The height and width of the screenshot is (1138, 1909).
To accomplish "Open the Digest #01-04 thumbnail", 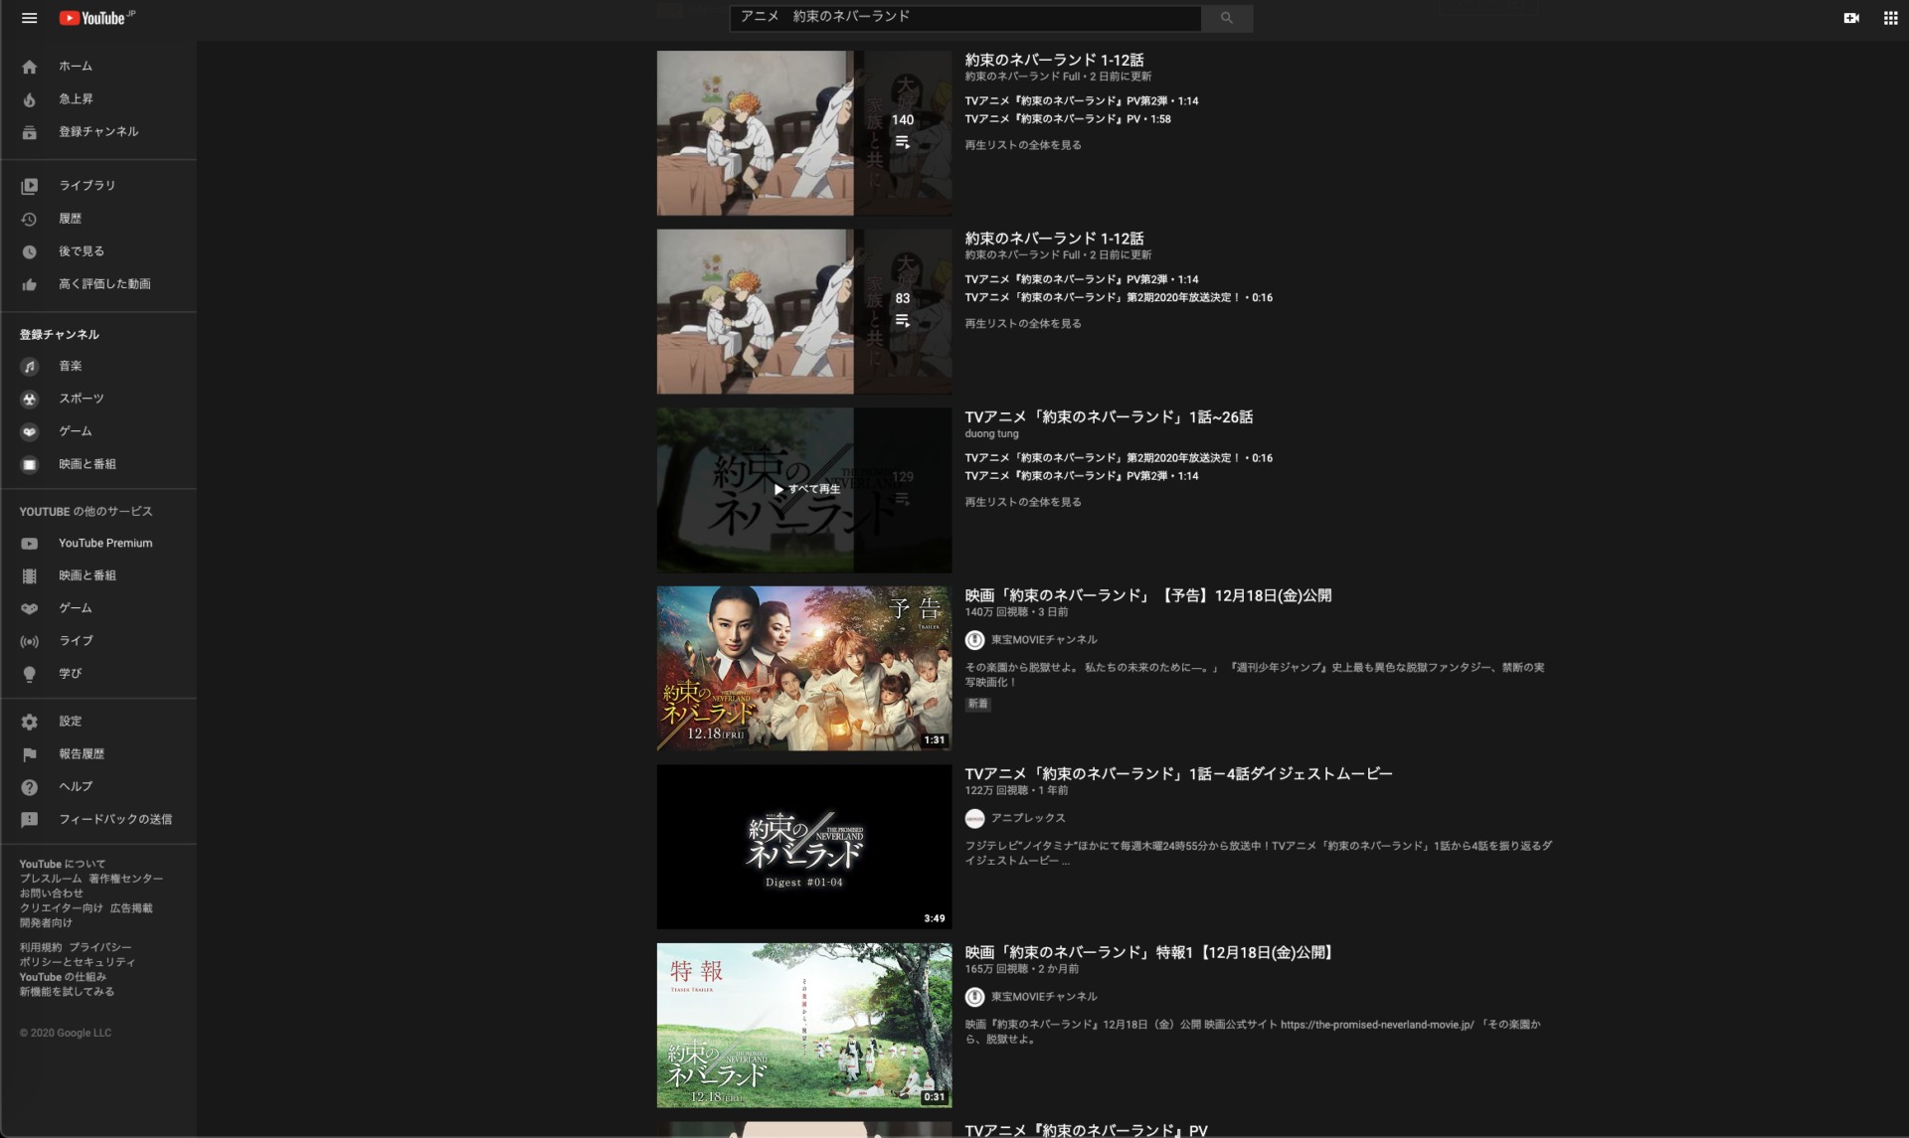I will (803, 847).
